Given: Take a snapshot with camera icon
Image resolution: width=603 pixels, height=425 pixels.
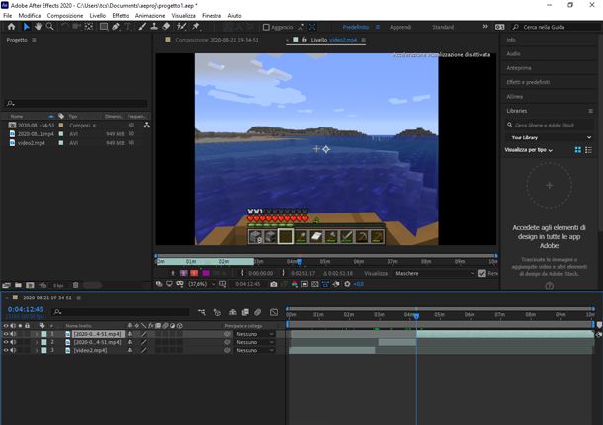Looking at the screenshot, I should 274,284.
